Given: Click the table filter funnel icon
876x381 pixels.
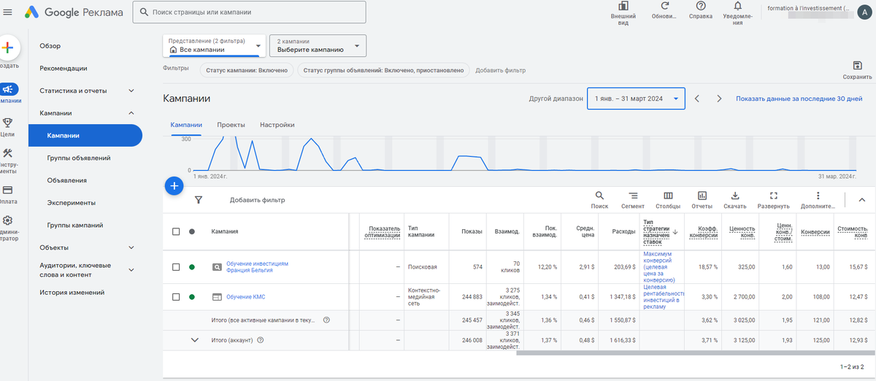Looking at the screenshot, I should [199, 199].
